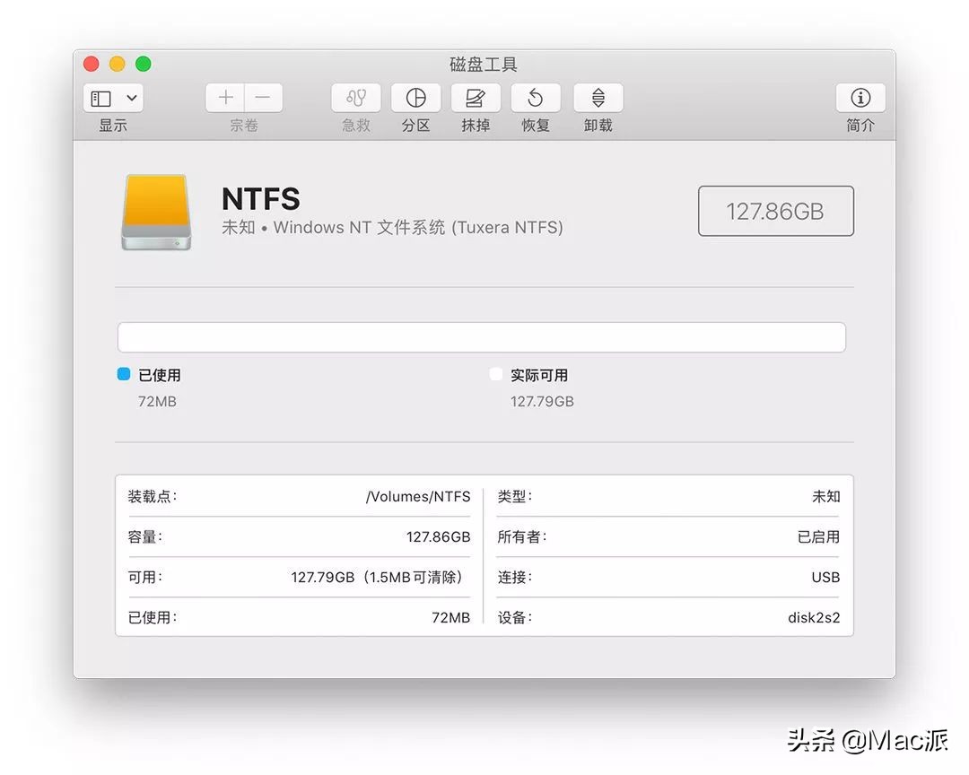Click 卸载 to unmount the NTFS volume

[597, 99]
